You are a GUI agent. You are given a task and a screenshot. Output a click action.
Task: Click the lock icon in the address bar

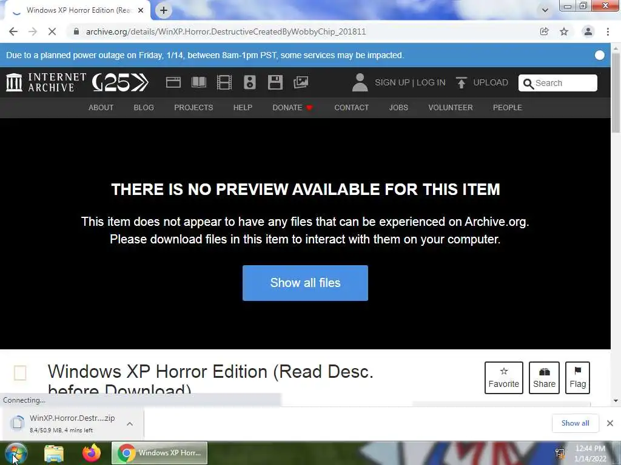[x=76, y=31]
